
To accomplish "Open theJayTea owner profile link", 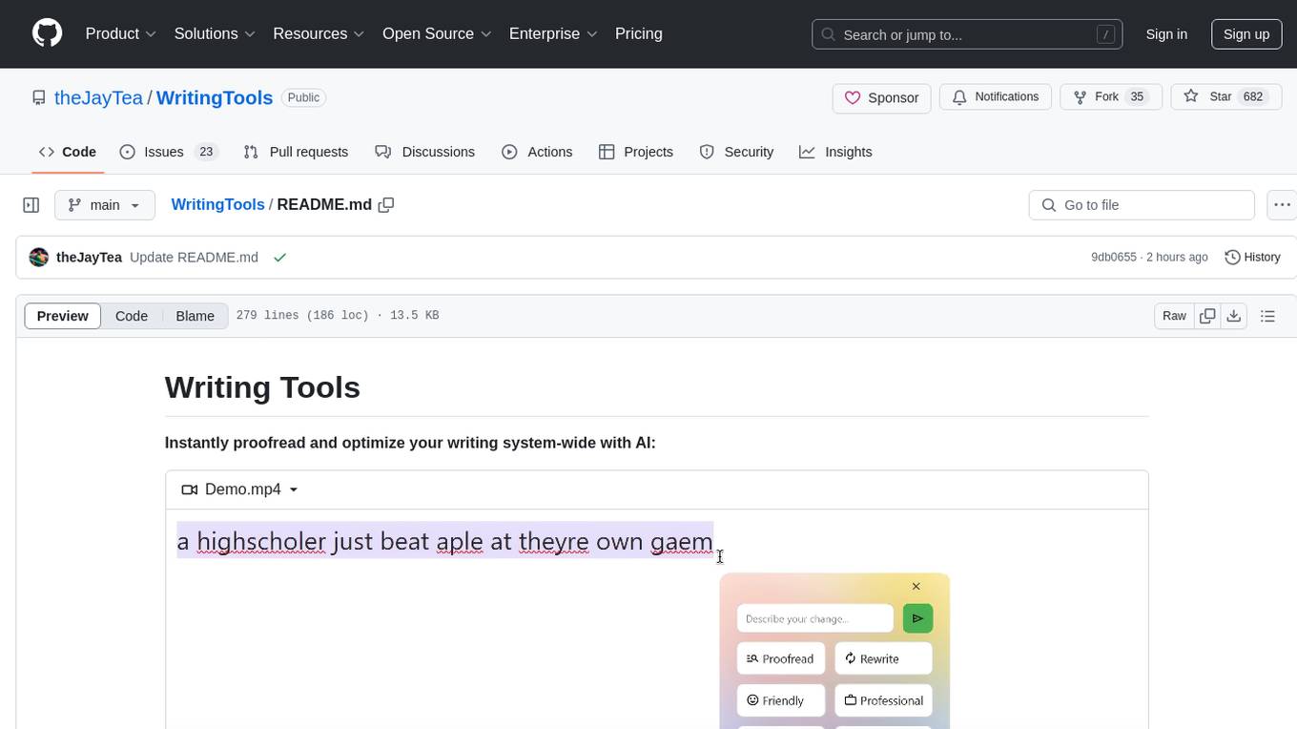I will point(98,97).
